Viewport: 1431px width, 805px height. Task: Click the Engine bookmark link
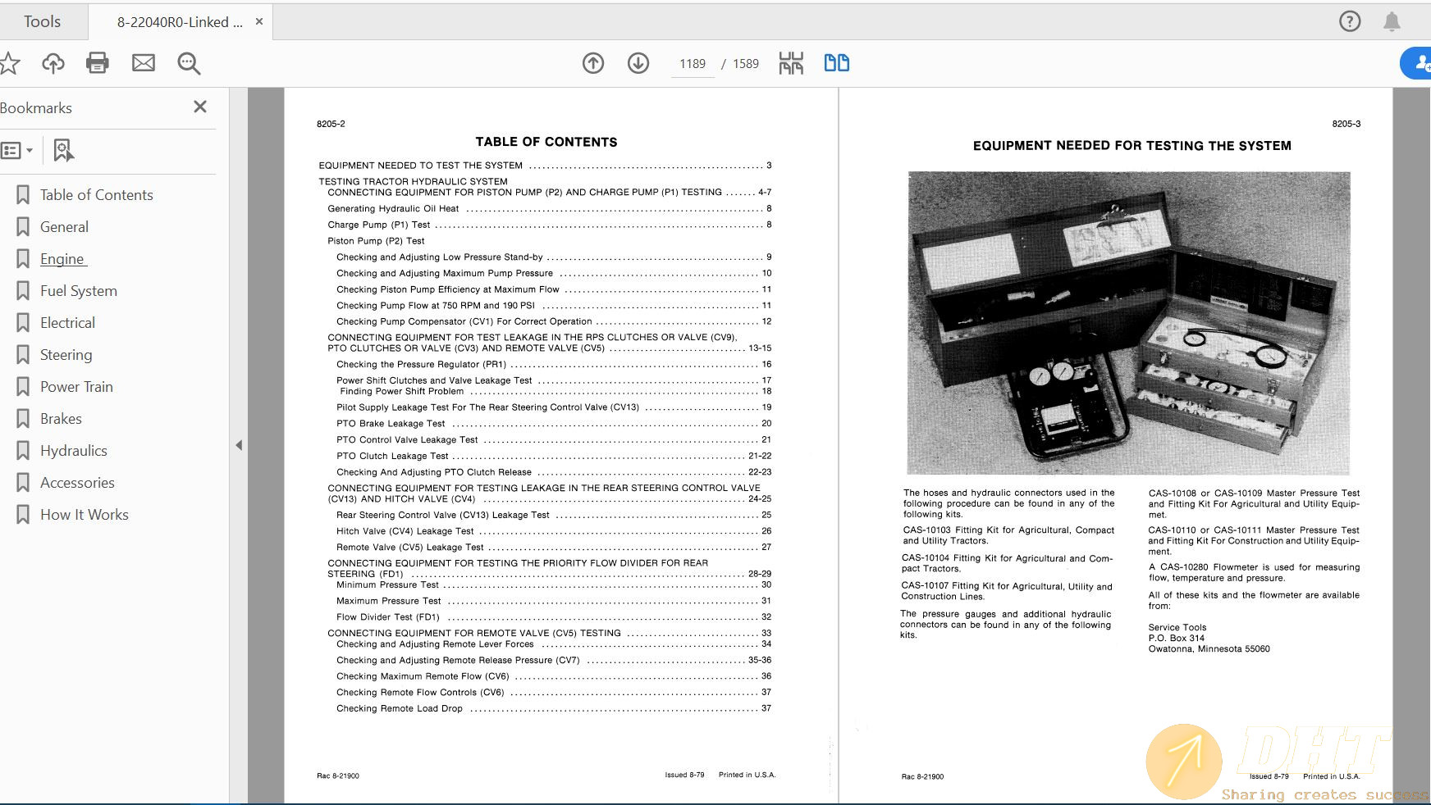tap(62, 259)
